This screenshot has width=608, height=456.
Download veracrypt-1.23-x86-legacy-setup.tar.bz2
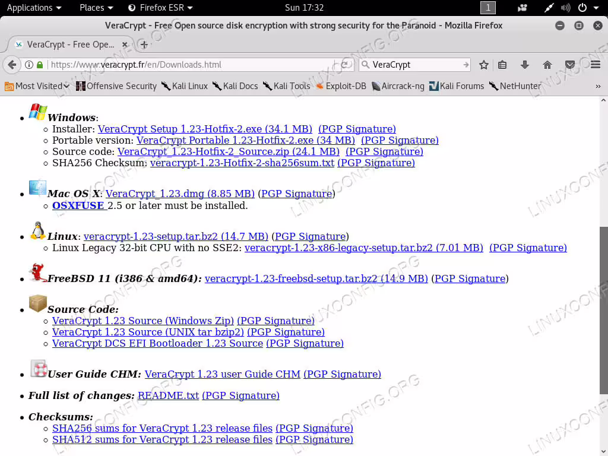[x=364, y=248]
